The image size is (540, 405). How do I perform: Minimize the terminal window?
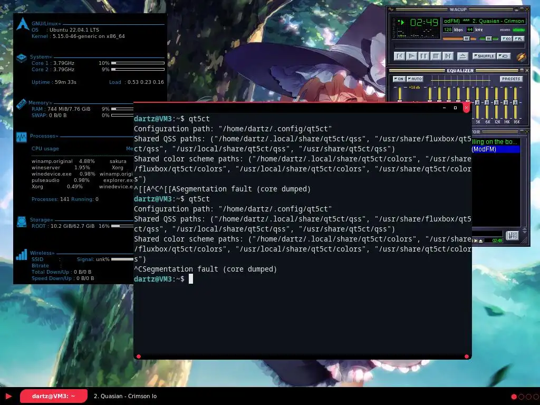coord(444,108)
